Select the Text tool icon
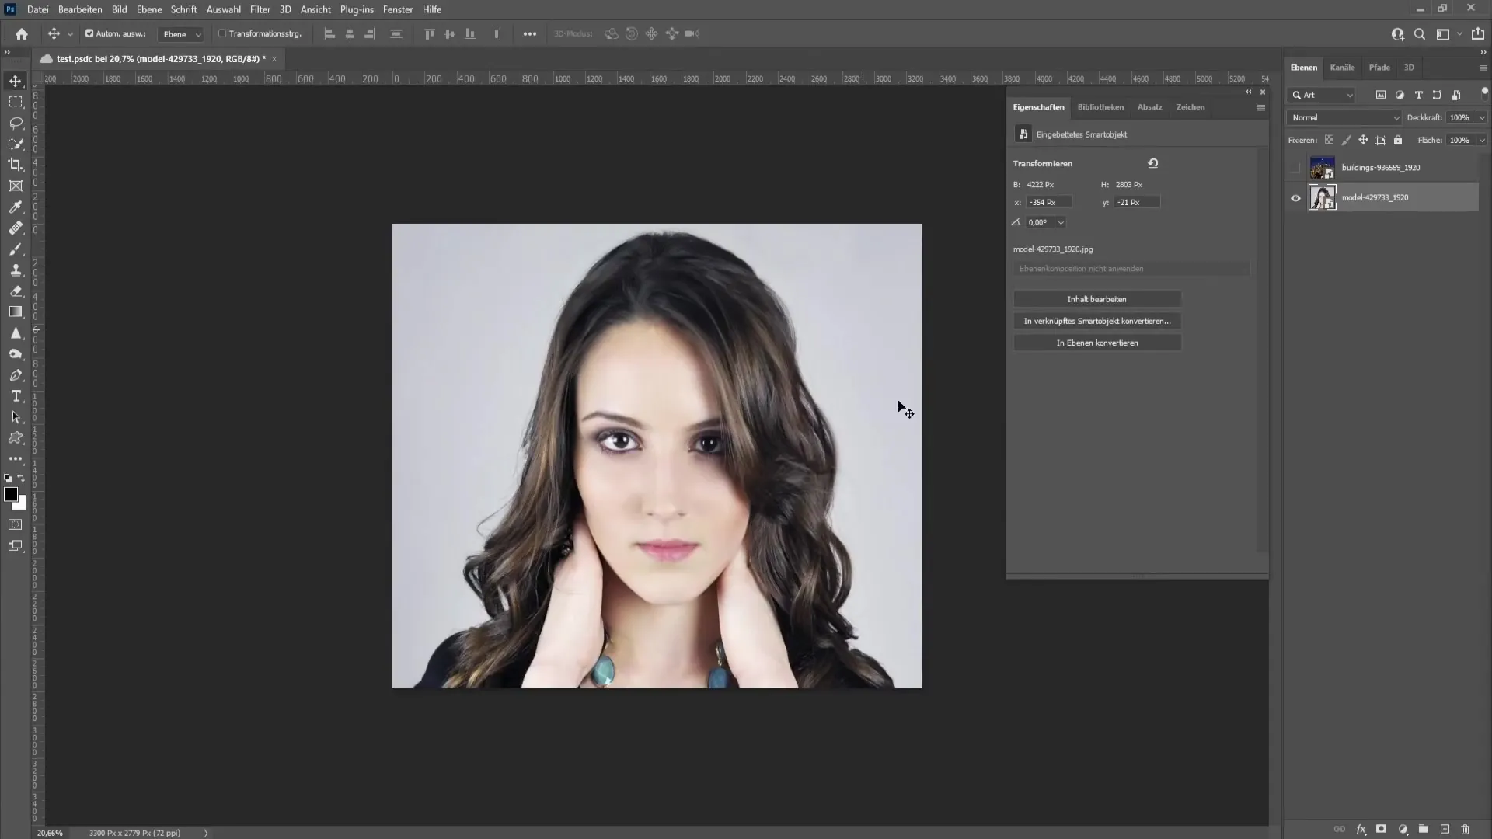1492x839 pixels. pos(16,396)
